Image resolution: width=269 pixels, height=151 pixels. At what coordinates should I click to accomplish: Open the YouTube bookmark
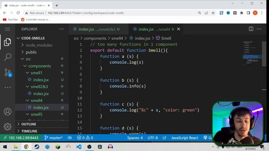tap(10, 20)
